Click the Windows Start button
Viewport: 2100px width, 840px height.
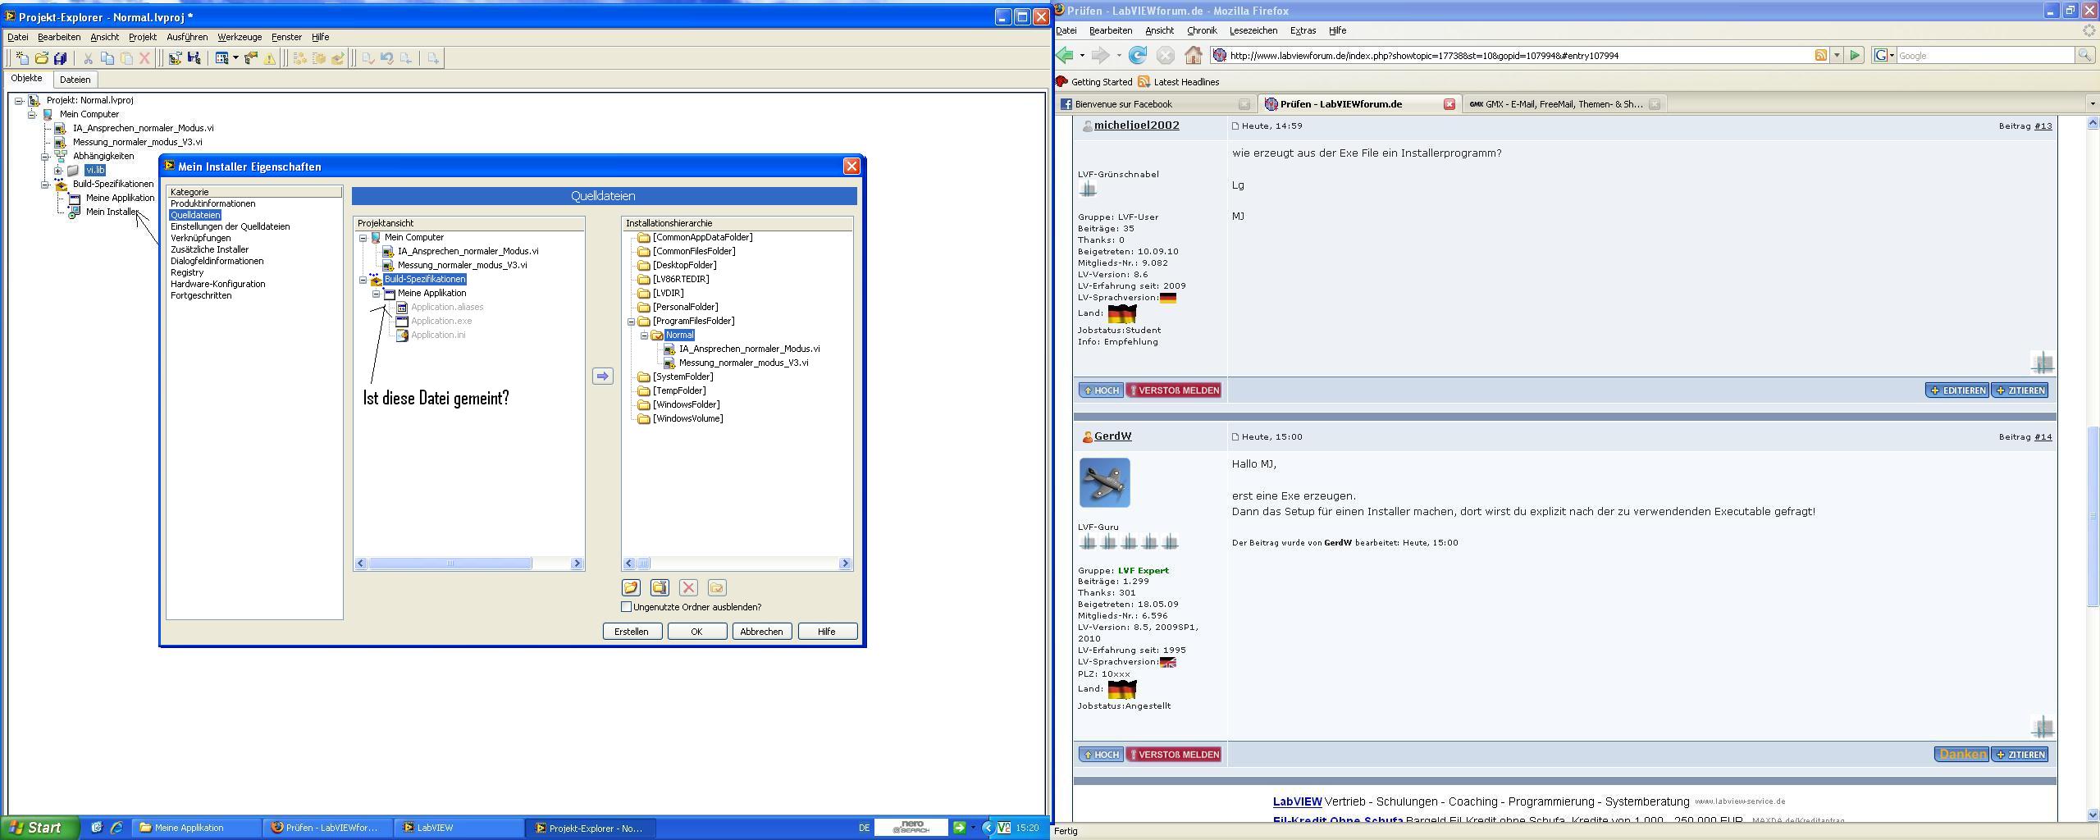click(x=39, y=828)
